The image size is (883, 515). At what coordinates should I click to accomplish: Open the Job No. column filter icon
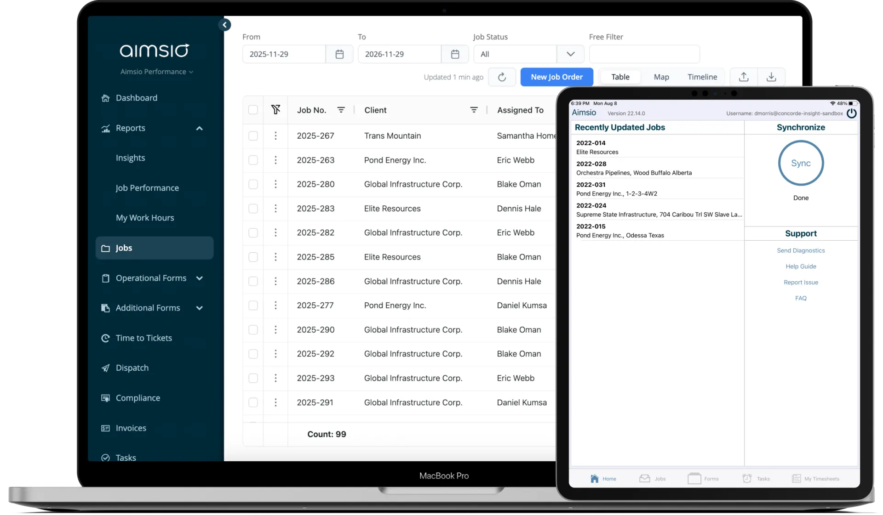(x=341, y=110)
